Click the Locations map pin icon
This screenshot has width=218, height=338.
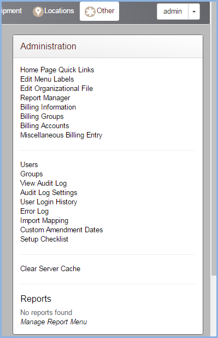pos(38,12)
